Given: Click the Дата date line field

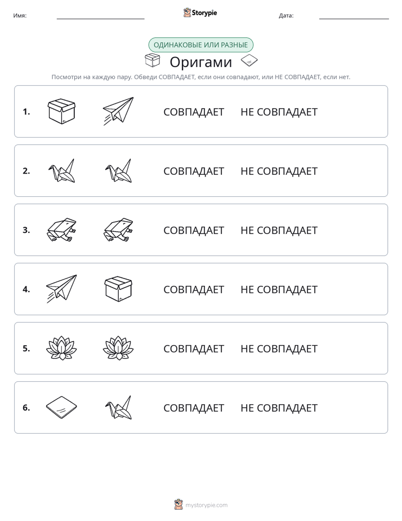Looking at the screenshot, I should click(354, 16).
